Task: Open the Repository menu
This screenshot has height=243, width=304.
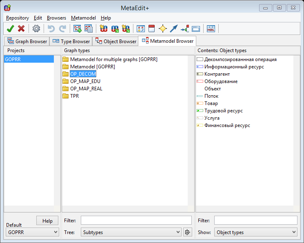Action: (18, 18)
